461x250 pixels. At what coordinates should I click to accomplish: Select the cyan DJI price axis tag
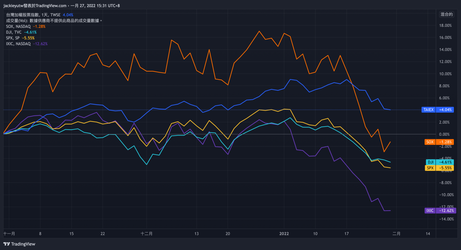coord(439,162)
